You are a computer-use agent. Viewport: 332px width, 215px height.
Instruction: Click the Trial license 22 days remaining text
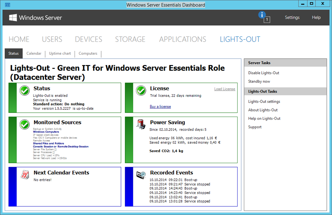[175, 96]
